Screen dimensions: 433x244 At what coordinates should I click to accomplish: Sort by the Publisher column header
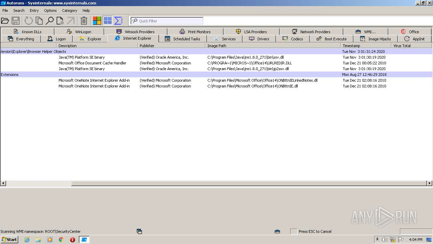tap(172, 45)
